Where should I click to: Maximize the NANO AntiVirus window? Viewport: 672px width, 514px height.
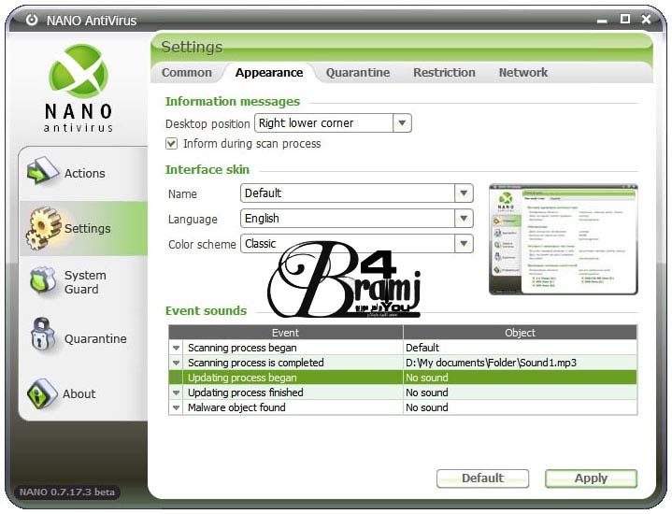[x=625, y=19]
